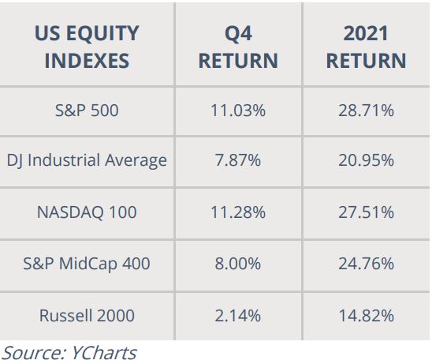Click the Russell 2000 row label
This screenshot has width=432, height=364.
87,316
